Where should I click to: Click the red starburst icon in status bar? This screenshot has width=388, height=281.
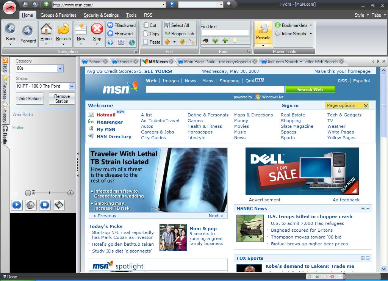point(332,276)
